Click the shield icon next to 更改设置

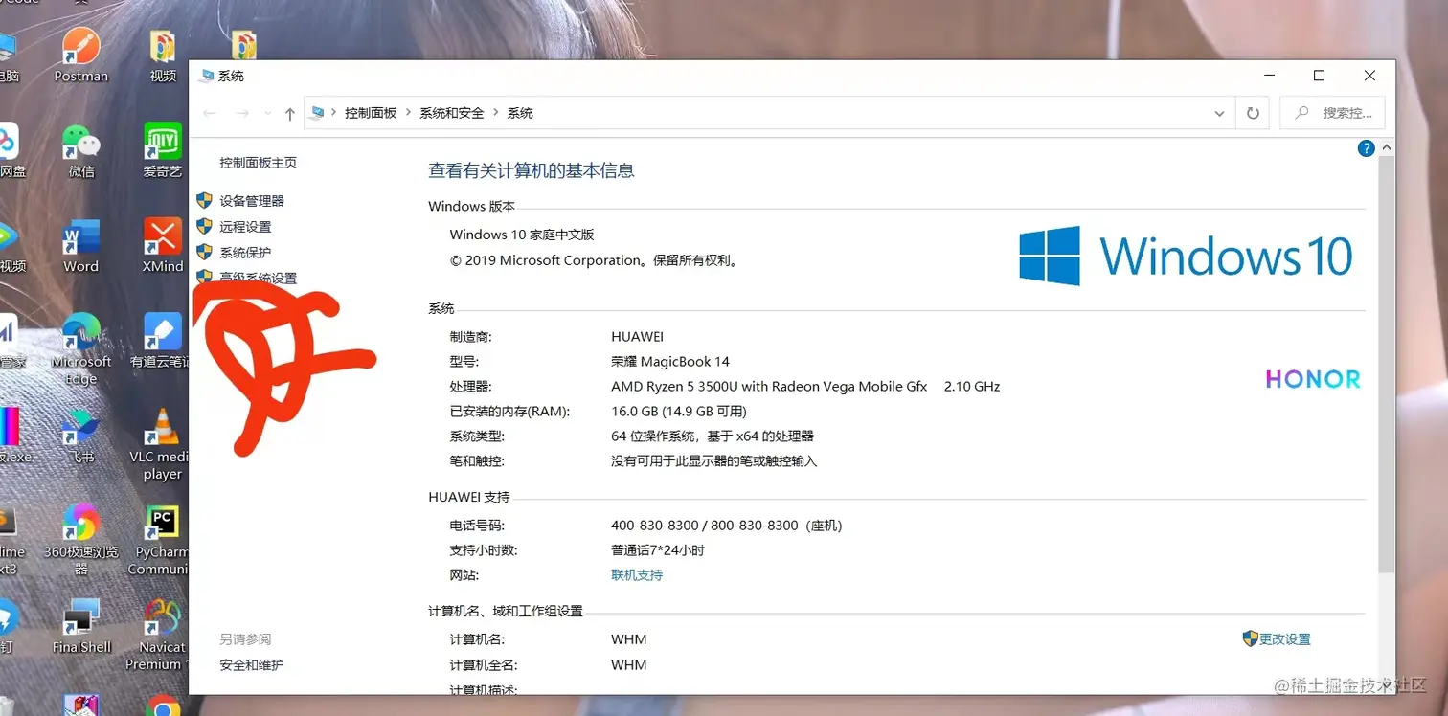pyautogui.click(x=1250, y=638)
